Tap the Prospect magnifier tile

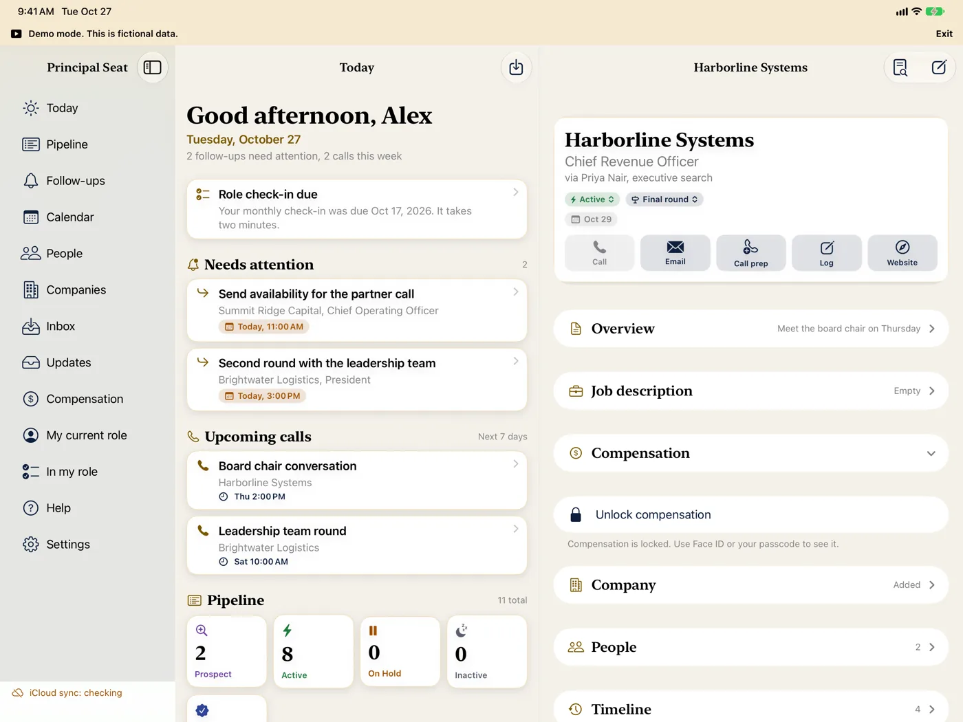pyautogui.click(x=226, y=651)
